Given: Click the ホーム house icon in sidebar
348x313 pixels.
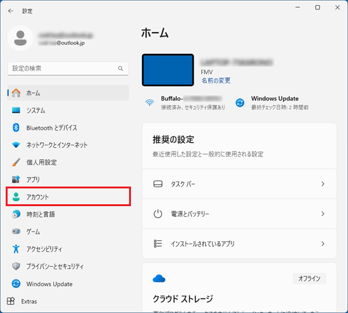Looking at the screenshot, I should click(16, 93).
